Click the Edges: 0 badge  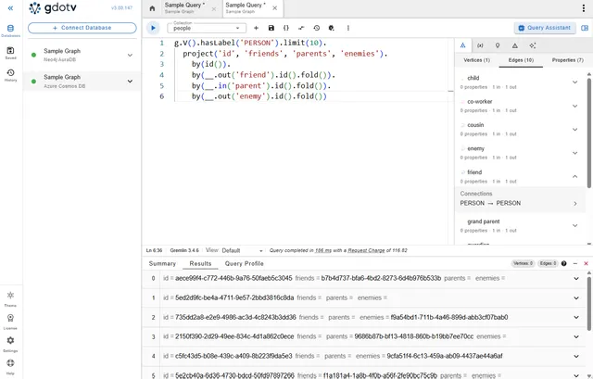(548, 263)
